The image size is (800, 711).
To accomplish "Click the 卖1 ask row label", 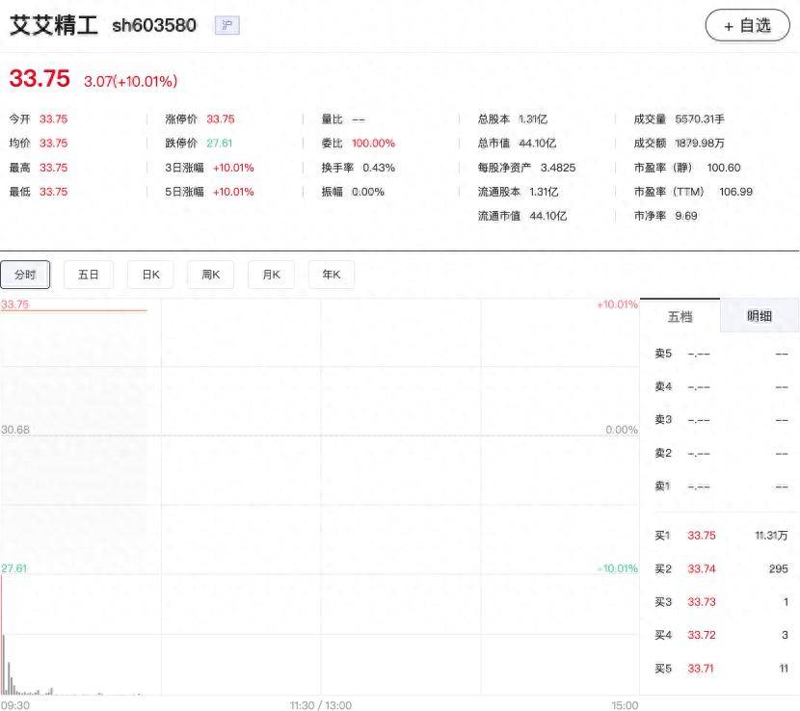I will (x=662, y=487).
